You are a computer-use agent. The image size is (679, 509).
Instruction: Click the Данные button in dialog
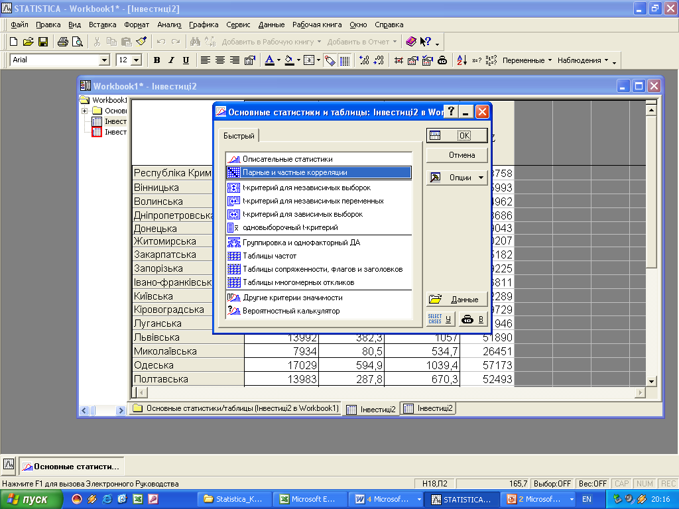pyautogui.click(x=457, y=299)
